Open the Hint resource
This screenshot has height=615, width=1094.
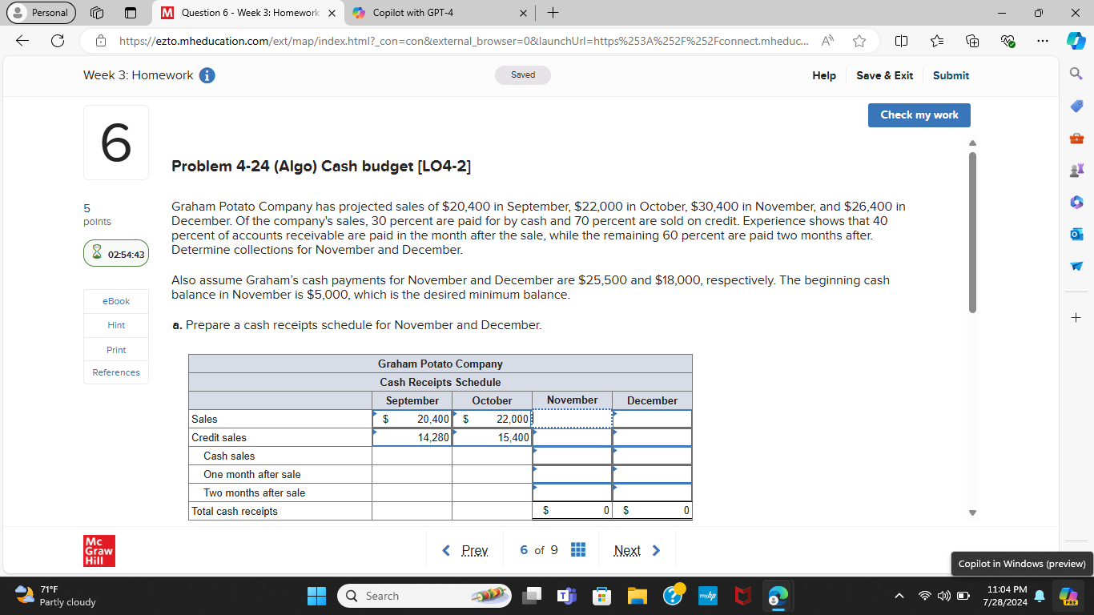point(116,325)
